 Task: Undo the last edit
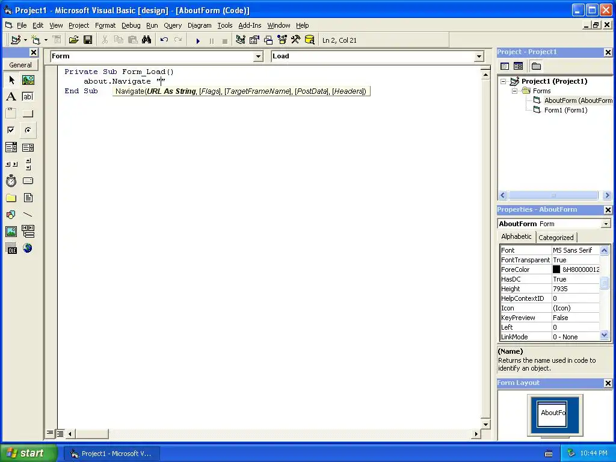coord(164,40)
